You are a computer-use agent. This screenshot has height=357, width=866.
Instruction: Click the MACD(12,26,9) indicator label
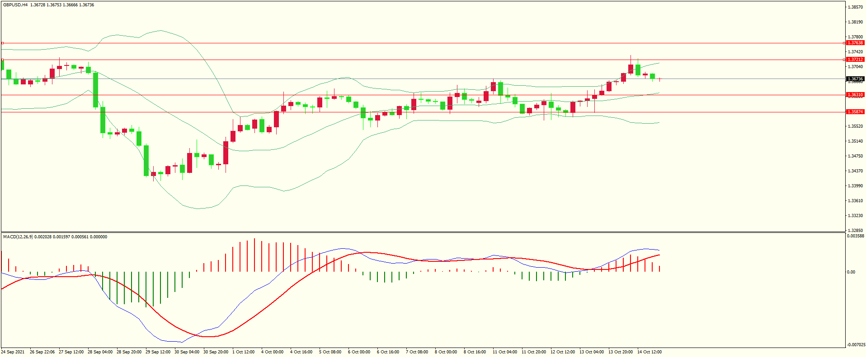(18, 237)
